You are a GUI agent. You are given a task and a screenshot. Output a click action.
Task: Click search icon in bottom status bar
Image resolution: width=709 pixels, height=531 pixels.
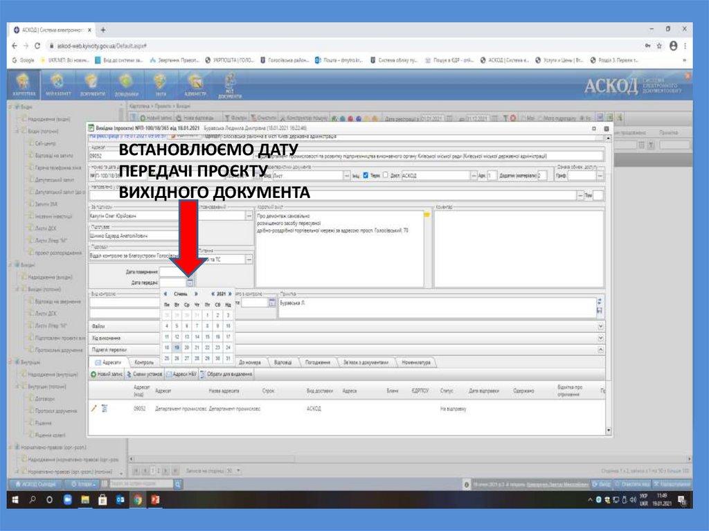coord(178,485)
